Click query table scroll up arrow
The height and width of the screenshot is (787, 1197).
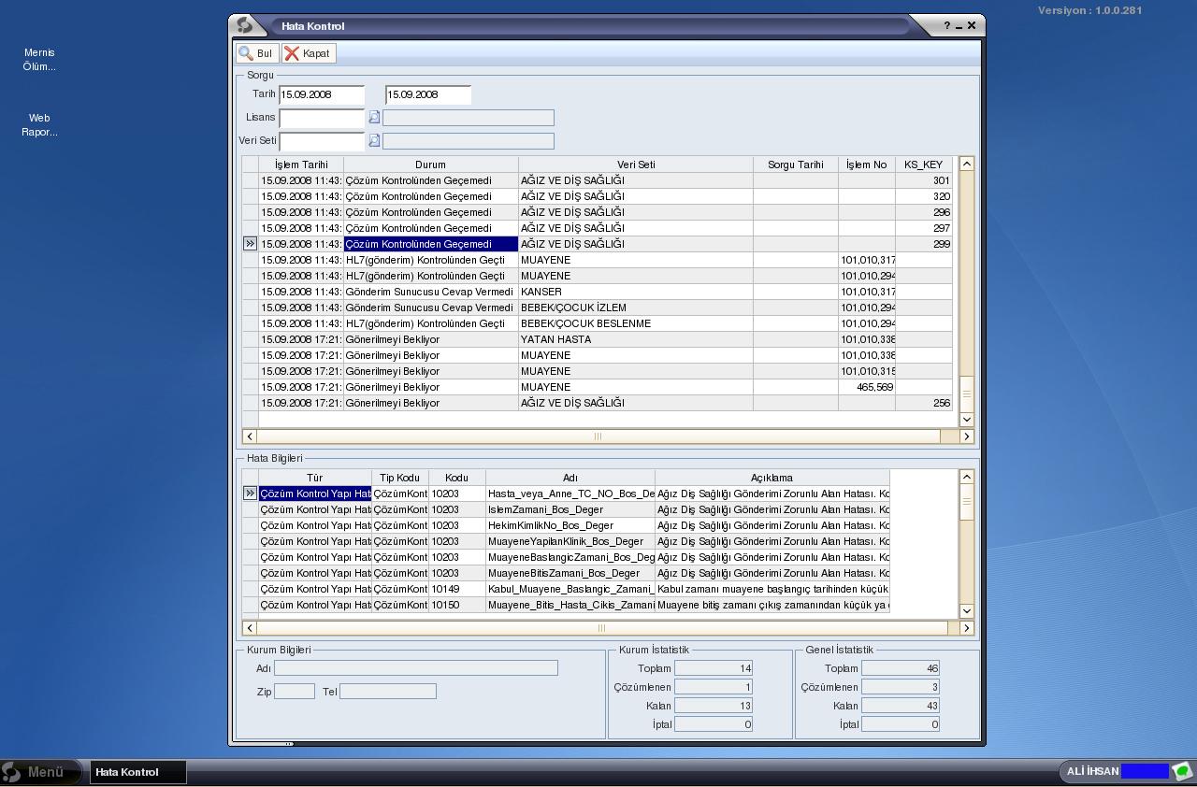point(967,164)
